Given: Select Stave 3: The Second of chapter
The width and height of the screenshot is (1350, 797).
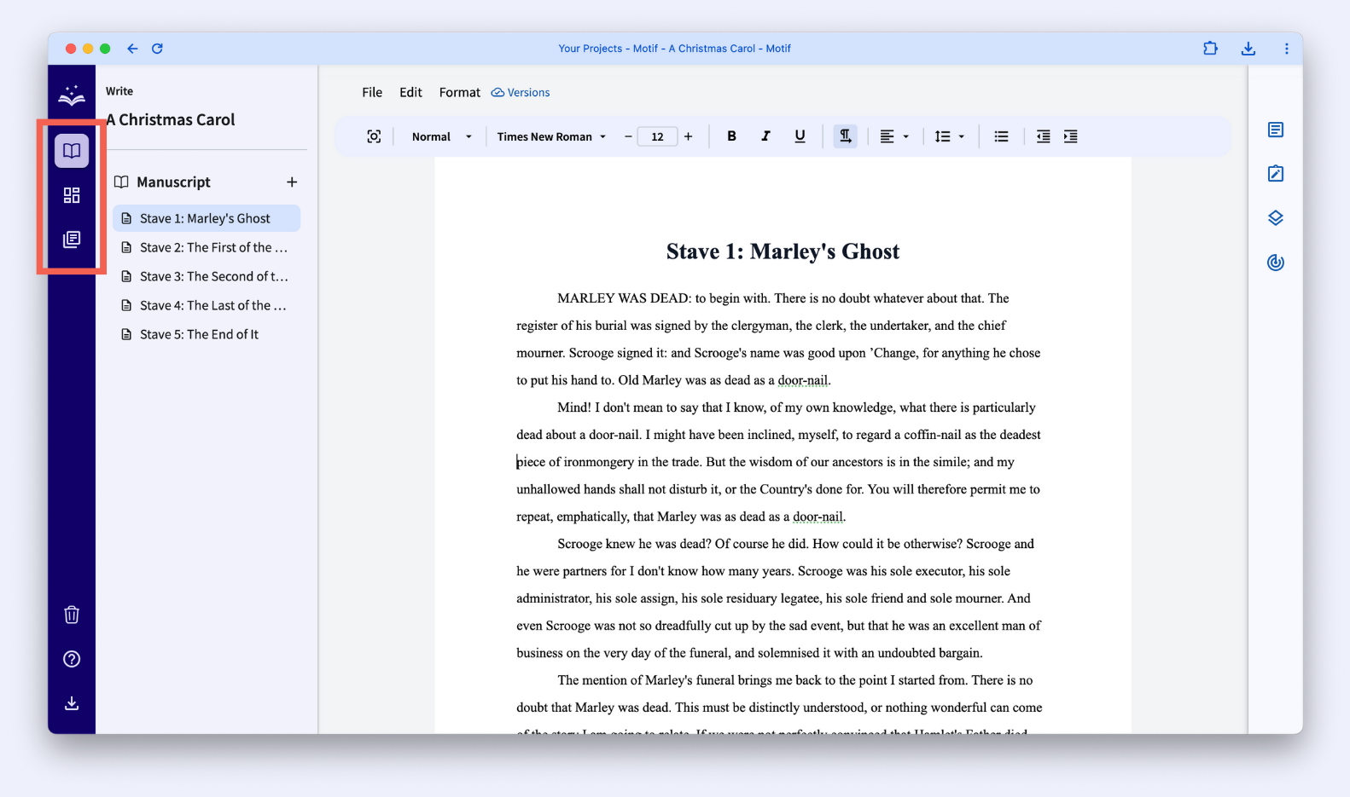Looking at the screenshot, I should (207, 276).
